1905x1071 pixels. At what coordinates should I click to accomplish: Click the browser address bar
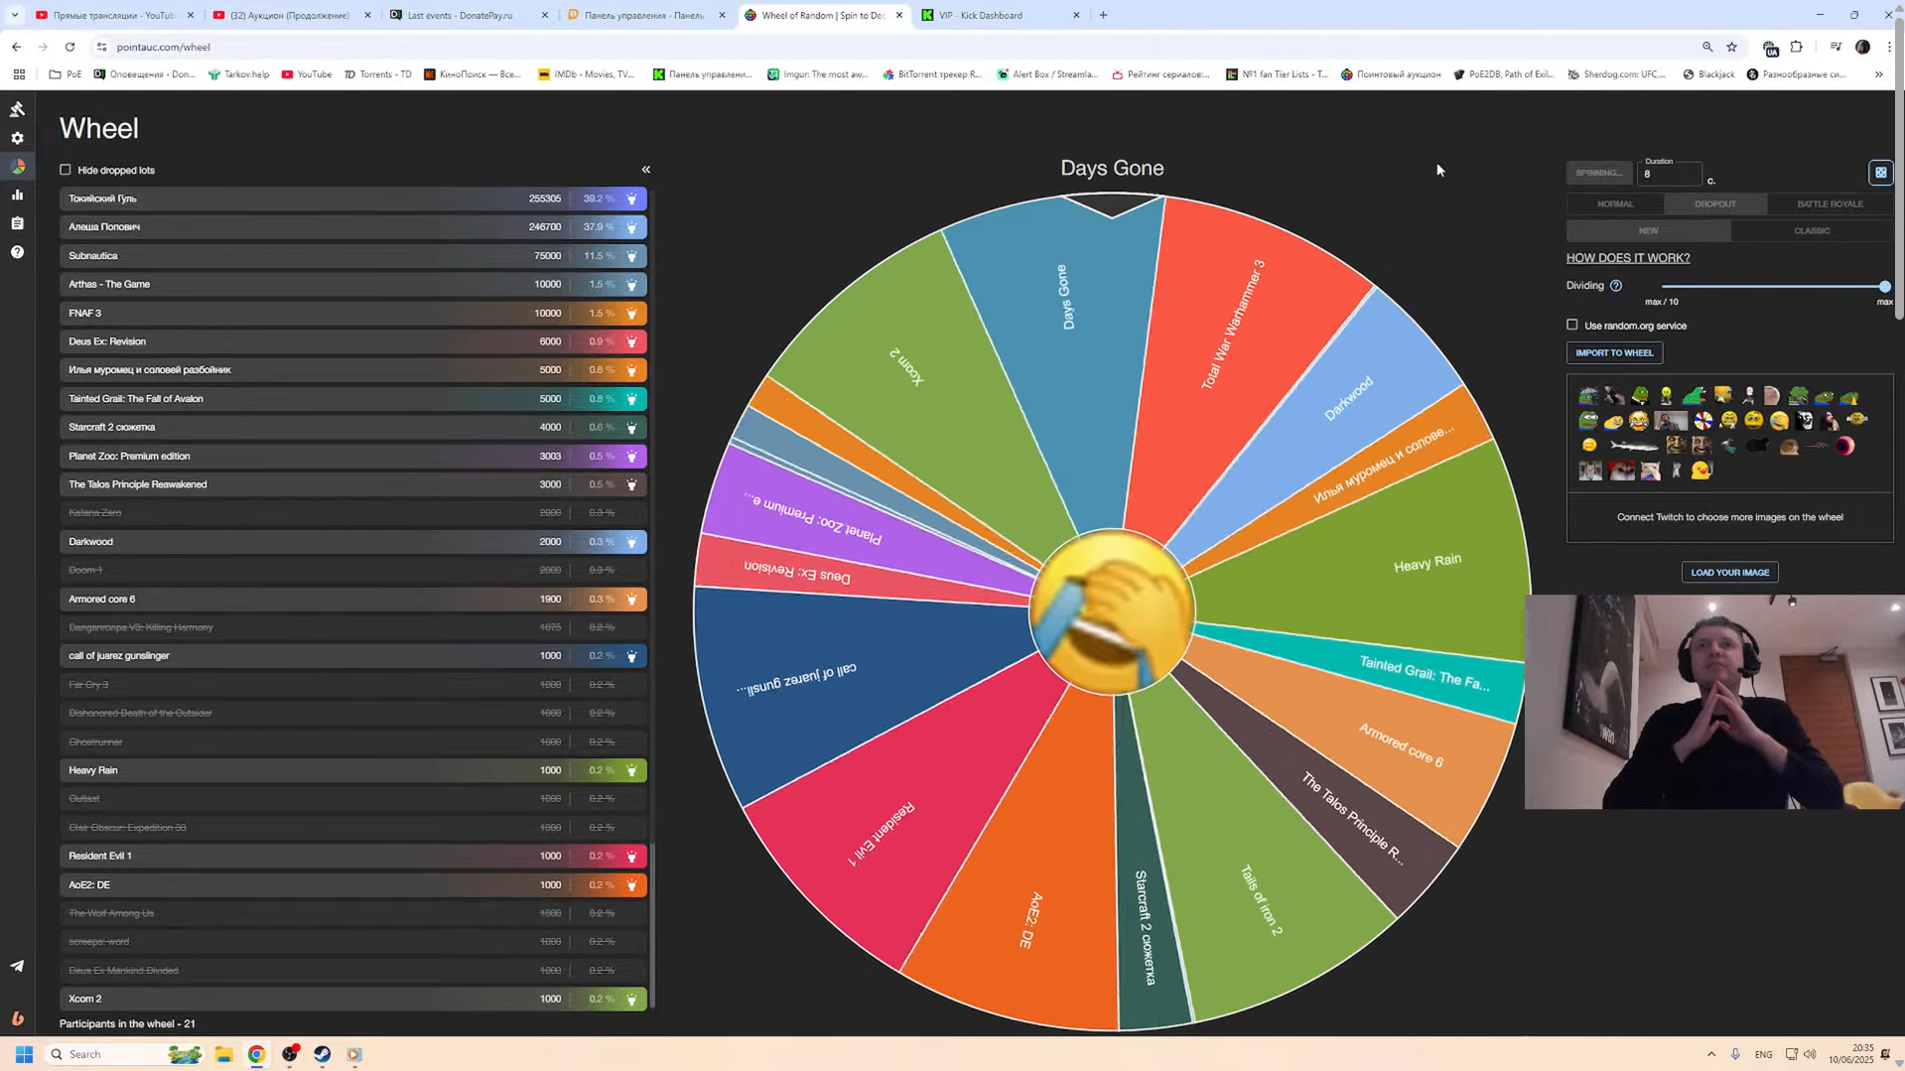(893, 47)
